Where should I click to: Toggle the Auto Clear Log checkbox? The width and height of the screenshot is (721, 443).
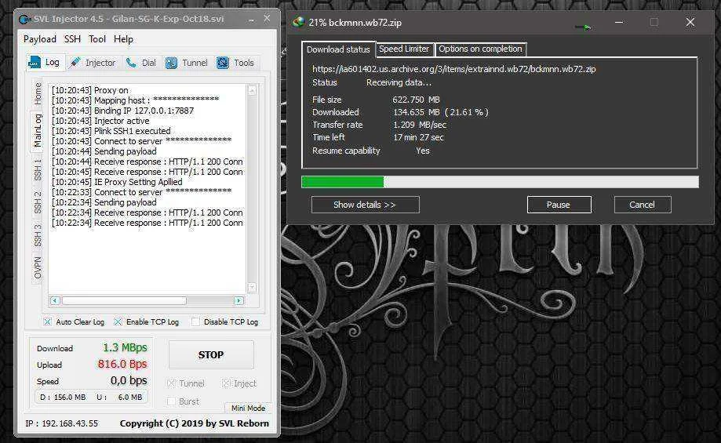(x=47, y=321)
